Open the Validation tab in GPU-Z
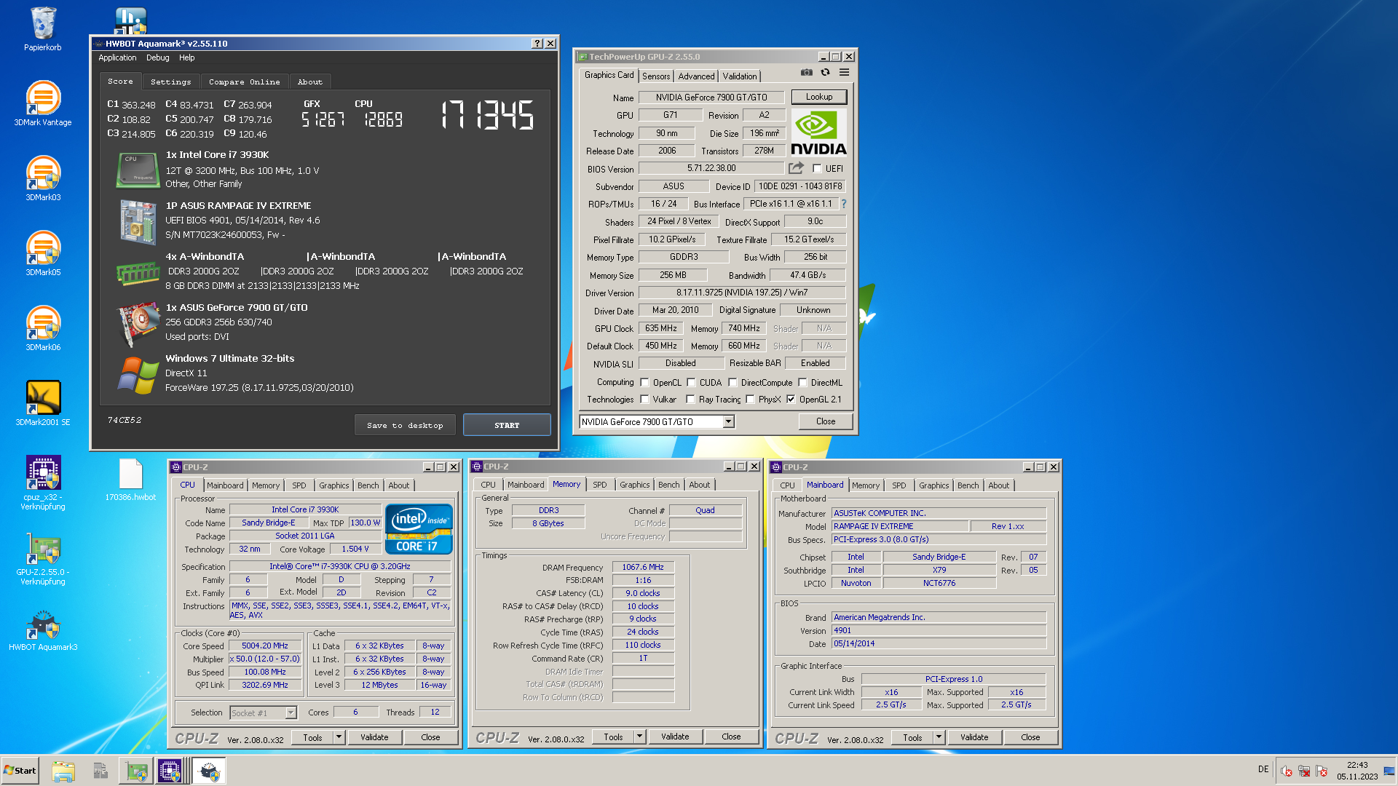Image resolution: width=1398 pixels, height=786 pixels. coord(740,76)
